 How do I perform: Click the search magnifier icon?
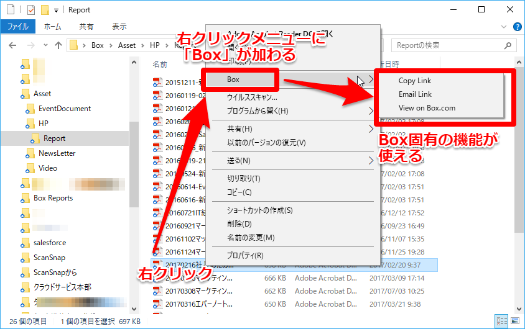pos(508,45)
